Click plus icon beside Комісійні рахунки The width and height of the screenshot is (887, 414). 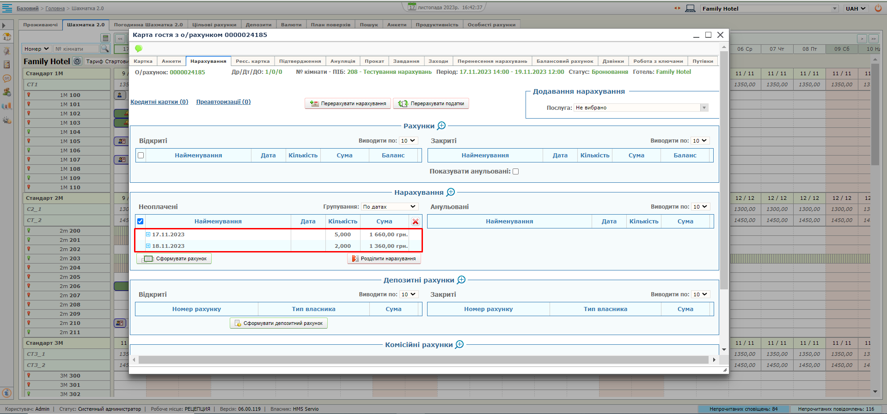pyautogui.click(x=459, y=344)
